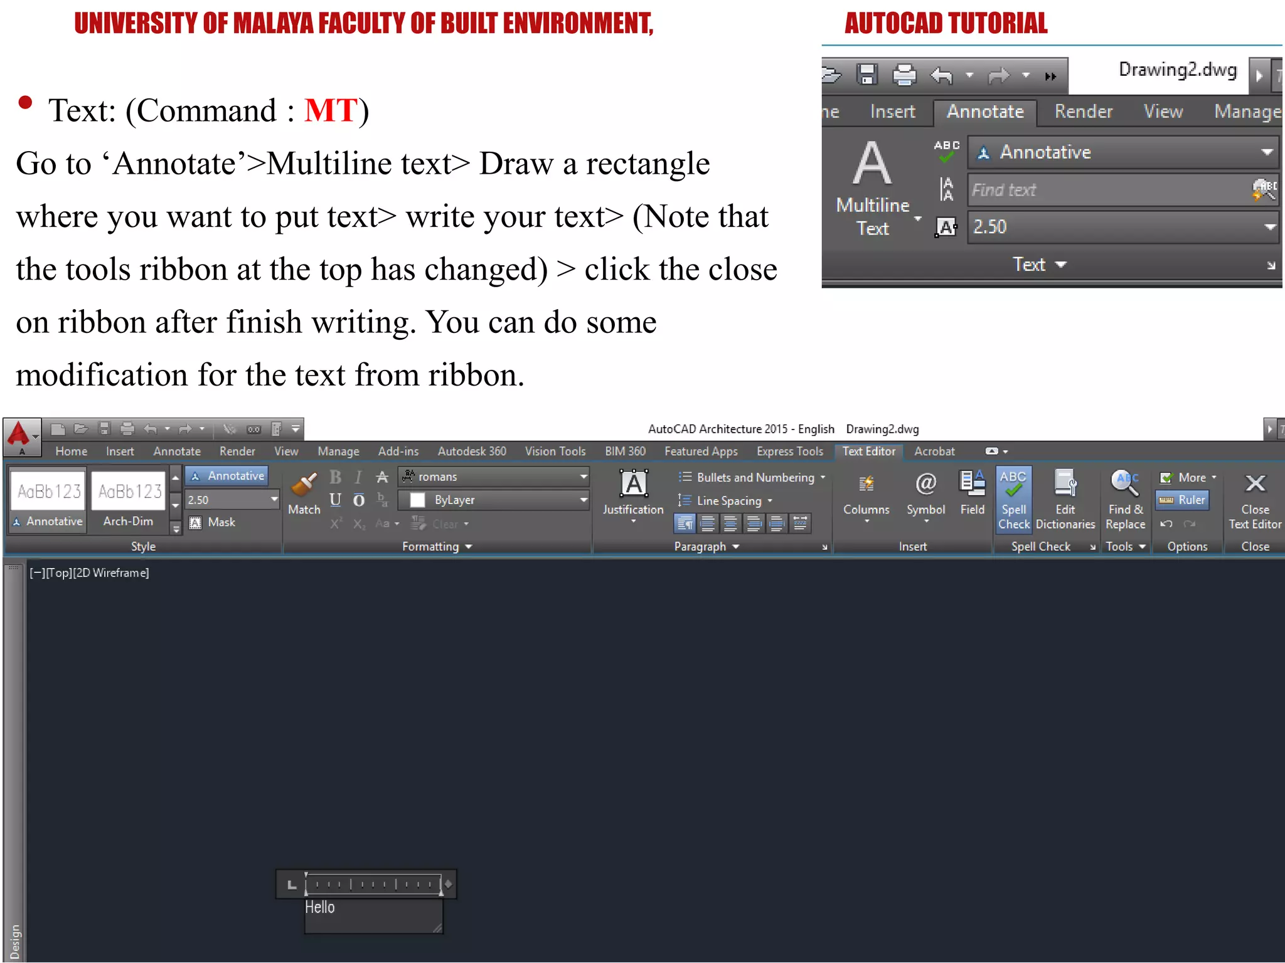Open Spell Check settings dialog launcher
Viewport: 1285px width, 963px height.
point(1092,547)
